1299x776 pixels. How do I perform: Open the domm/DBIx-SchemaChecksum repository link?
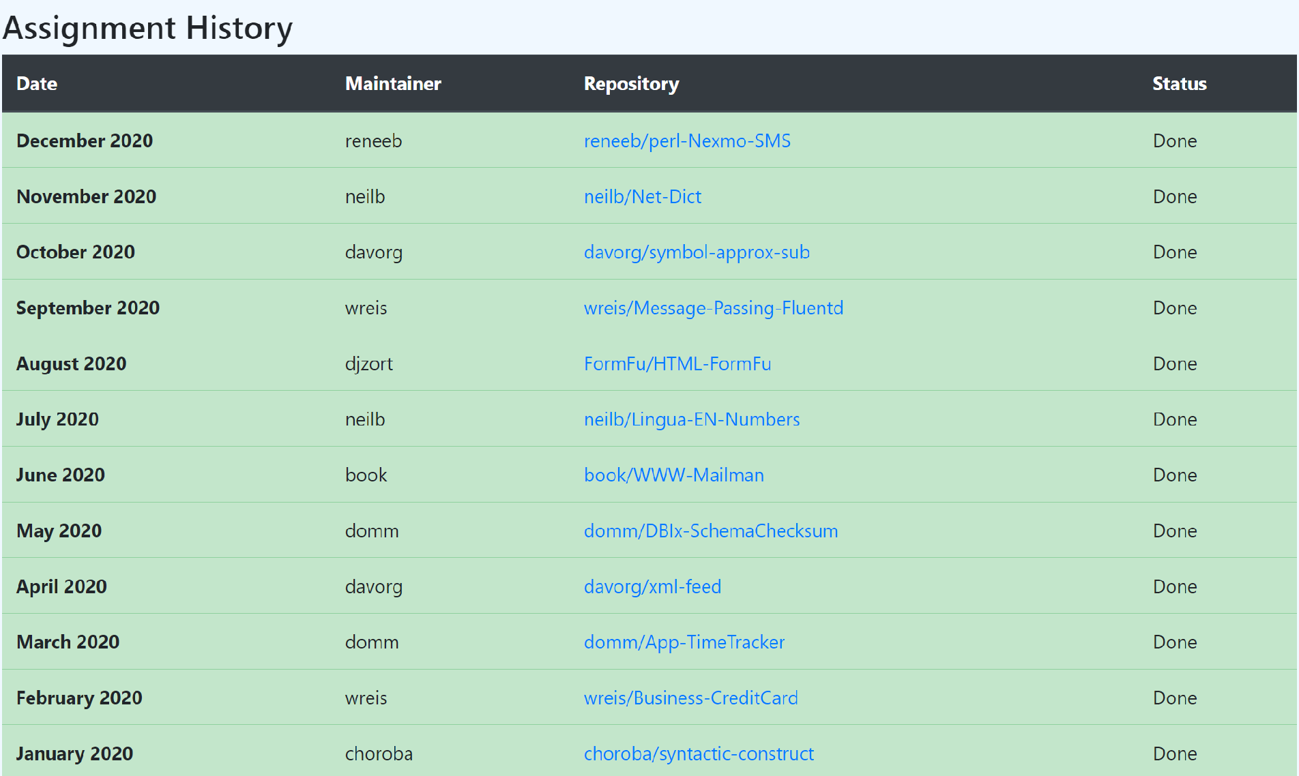pyautogui.click(x=711, y=531)
